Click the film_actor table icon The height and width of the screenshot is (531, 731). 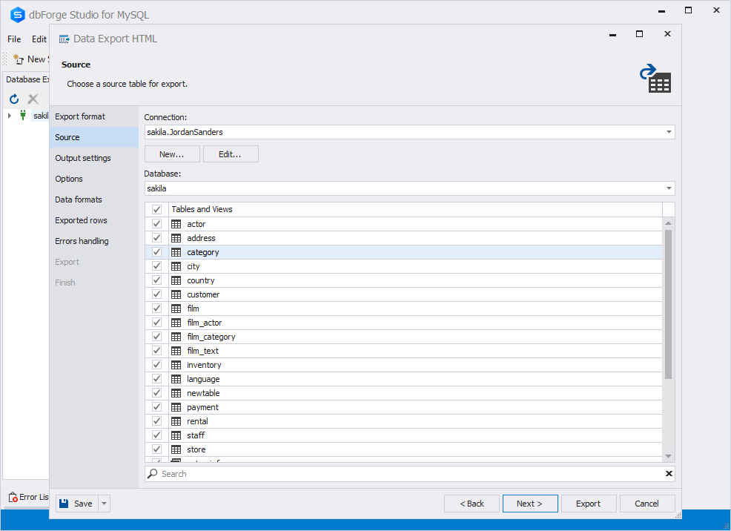click(x=176, y=323)
